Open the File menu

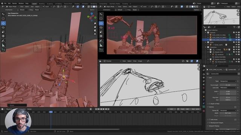coord(5,3)
